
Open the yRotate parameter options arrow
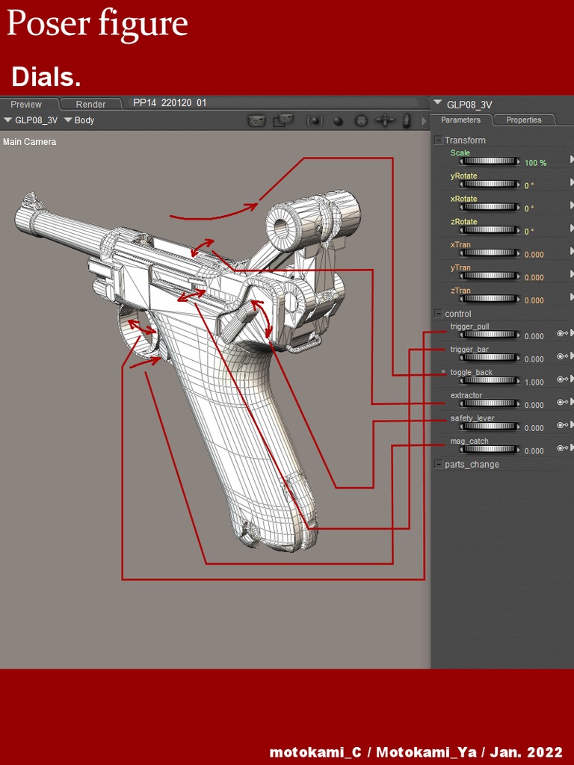572,182
